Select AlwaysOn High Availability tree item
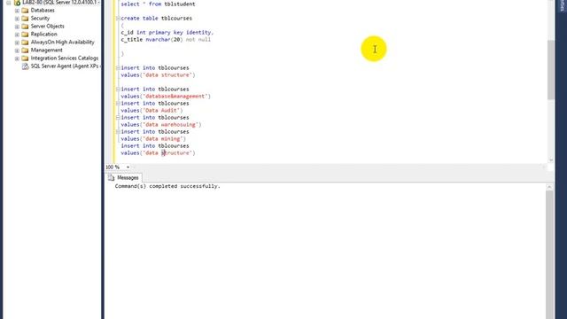Viewport: 567px width, 319px height. click(x=63, y=43)
